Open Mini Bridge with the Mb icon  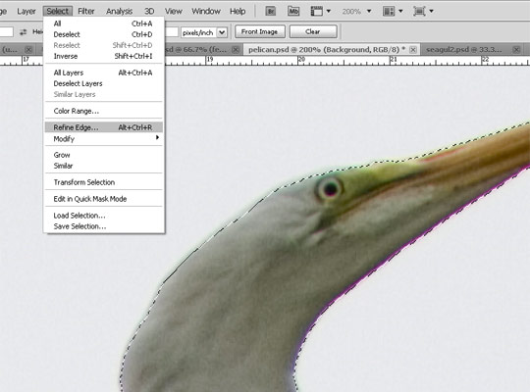click(293, 11)
